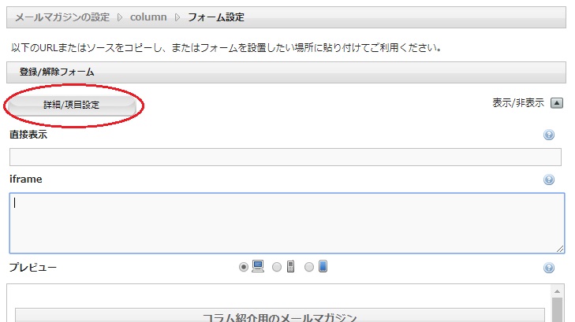Click the 直接表示 label
This screenshot has width=575, height=322.
tap(28, 135)
